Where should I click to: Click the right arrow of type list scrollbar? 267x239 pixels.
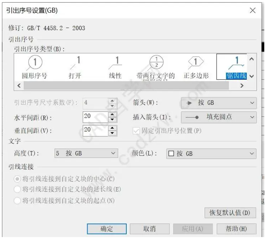(242, 85)
